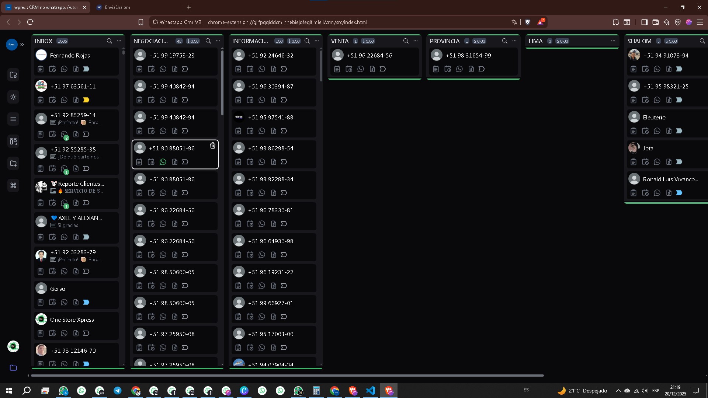Open LIMA column three-dot menu
Viewport: 708px width, 398px height.
pyautogui.click(x=613, y=41)
